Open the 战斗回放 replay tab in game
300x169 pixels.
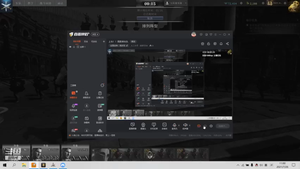point(45,3)
